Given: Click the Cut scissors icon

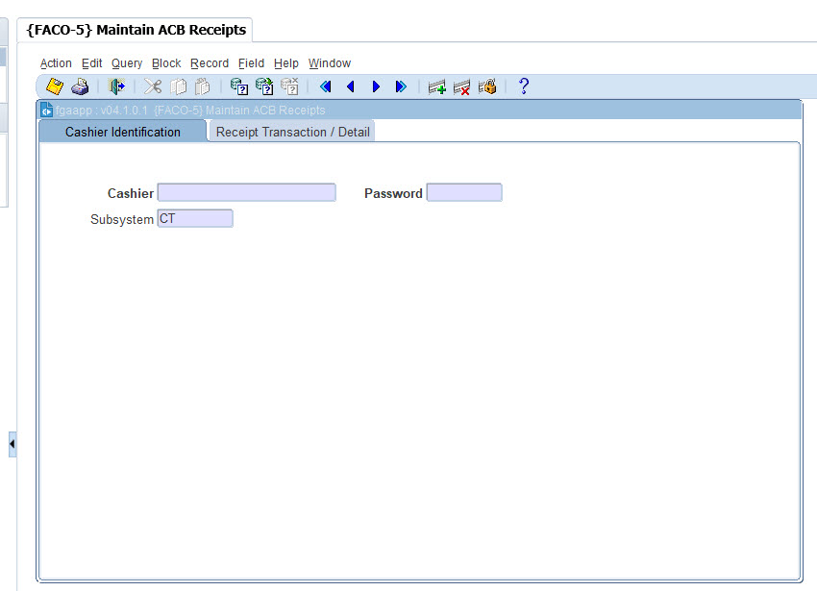Looking at the screenshot, I should tap(153, 86).
